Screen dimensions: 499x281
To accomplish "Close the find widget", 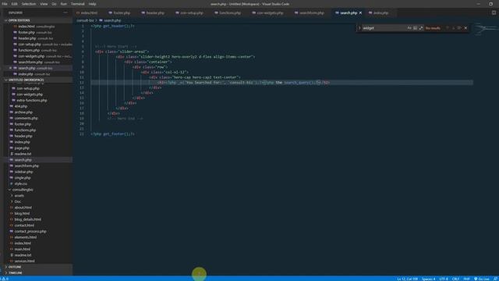I will 465,28.
